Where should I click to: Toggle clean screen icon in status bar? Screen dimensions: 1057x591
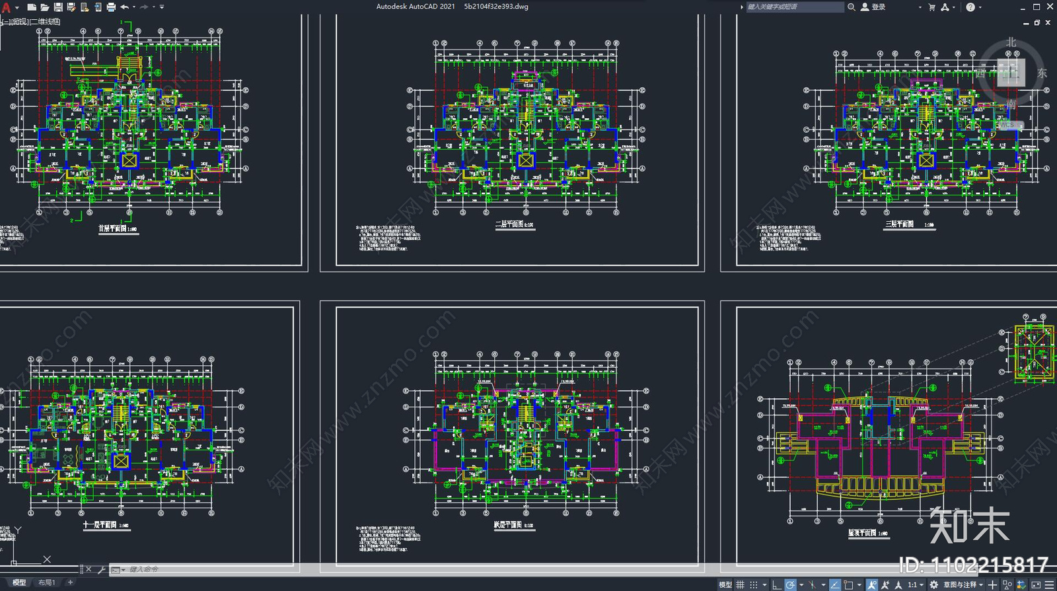[1036, 585]
